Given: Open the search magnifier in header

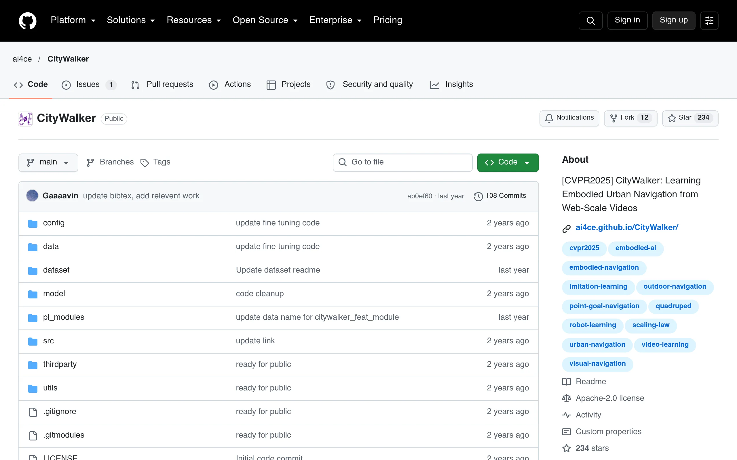Looking at the screenshot, I should pyautogui.click(x=590, y=20).
